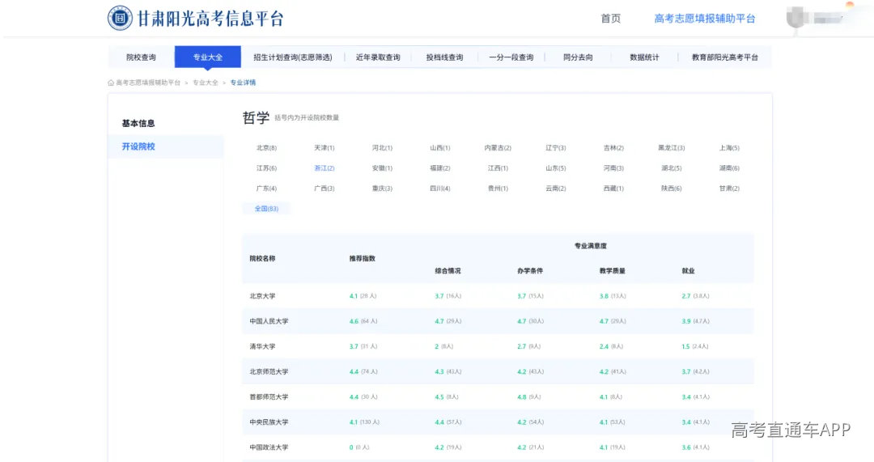874x462 pixels.
Task: Filter by 陕西(6)
Action: point(672,189)
